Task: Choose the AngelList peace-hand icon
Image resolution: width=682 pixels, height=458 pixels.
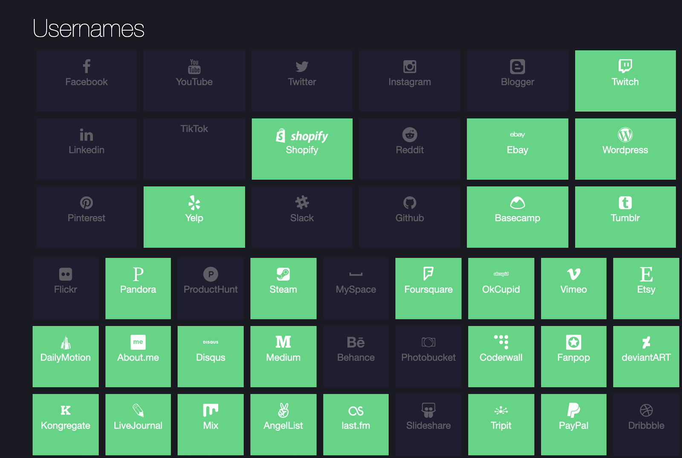Action: tap(283, 410)
